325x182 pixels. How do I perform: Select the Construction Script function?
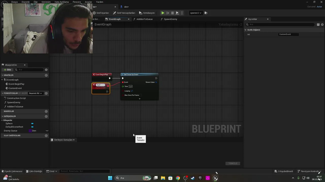point(16,98)
